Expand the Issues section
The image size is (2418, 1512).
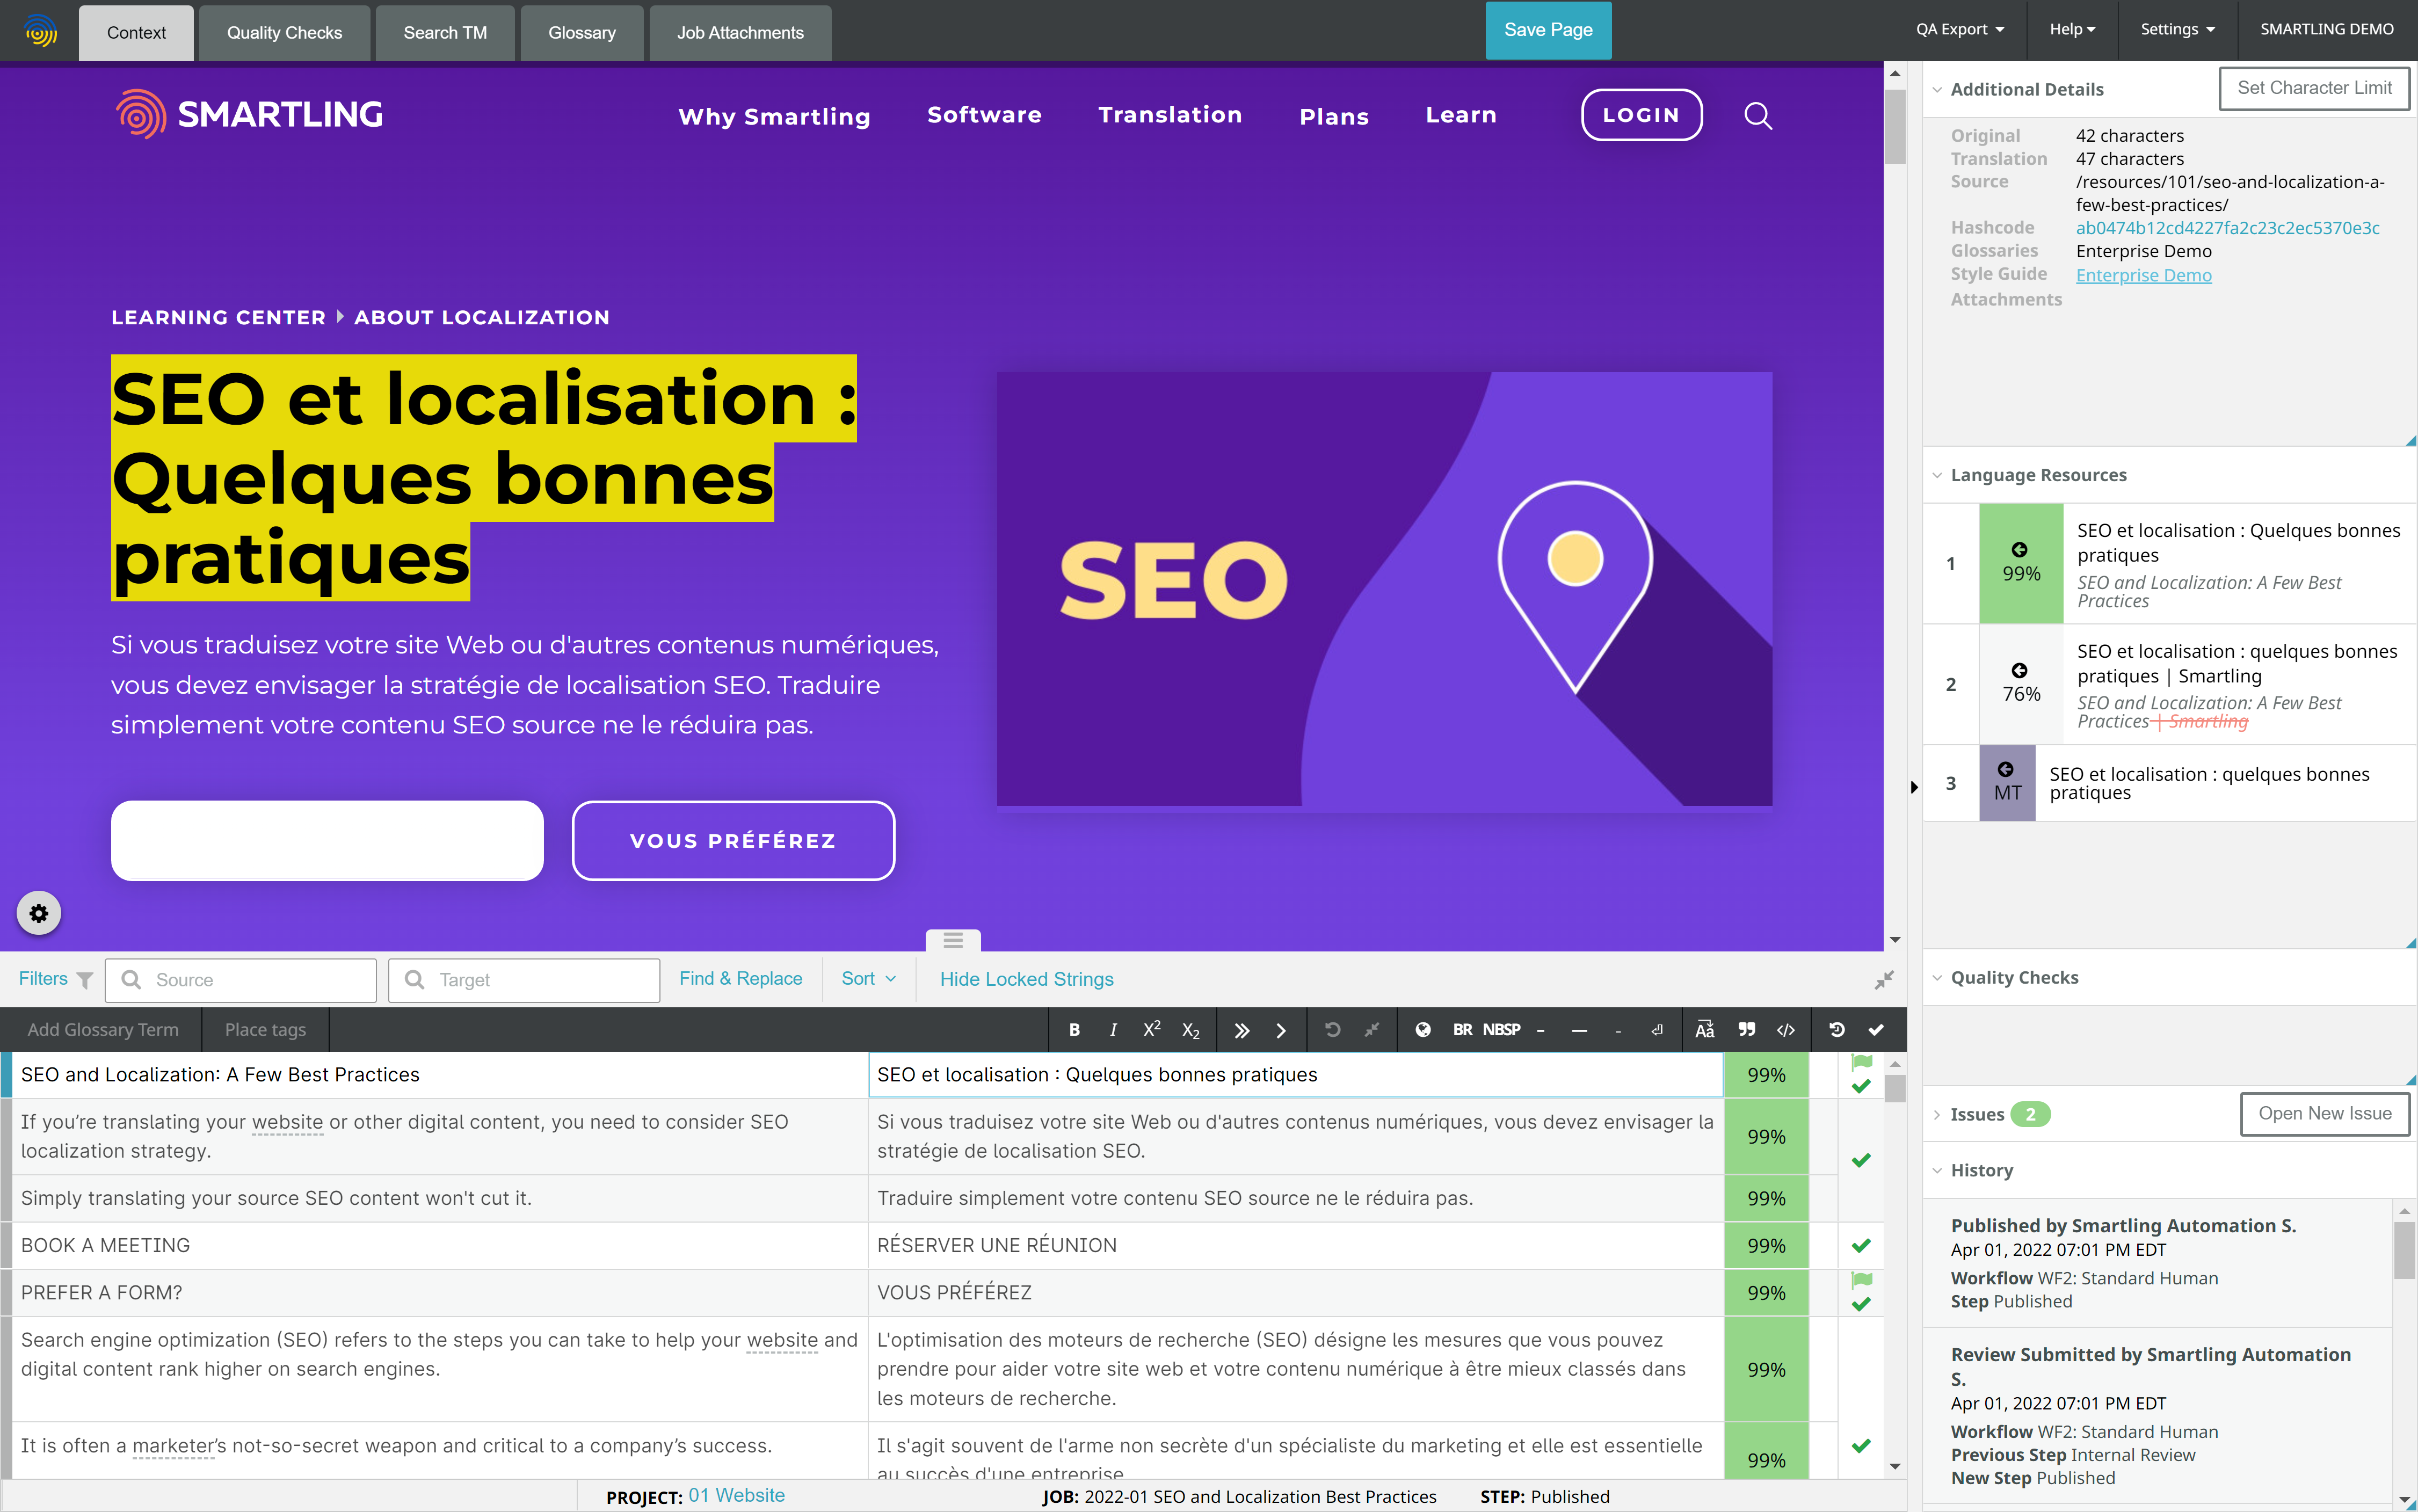(1976, 1114)
